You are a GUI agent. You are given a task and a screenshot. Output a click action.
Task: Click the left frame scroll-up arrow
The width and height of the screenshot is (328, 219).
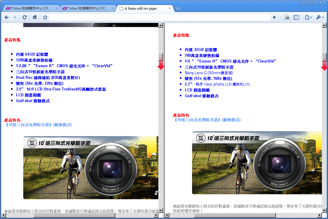pyautogui.click(x=161, y=25)
